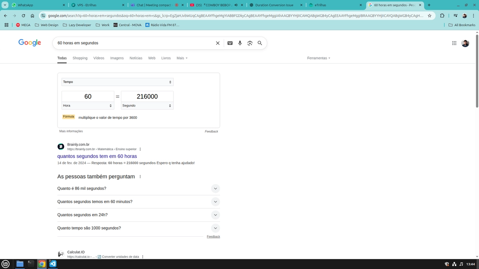Click the input field showing 60
This screenshot has width=479, height=269.
click(88, 96)
